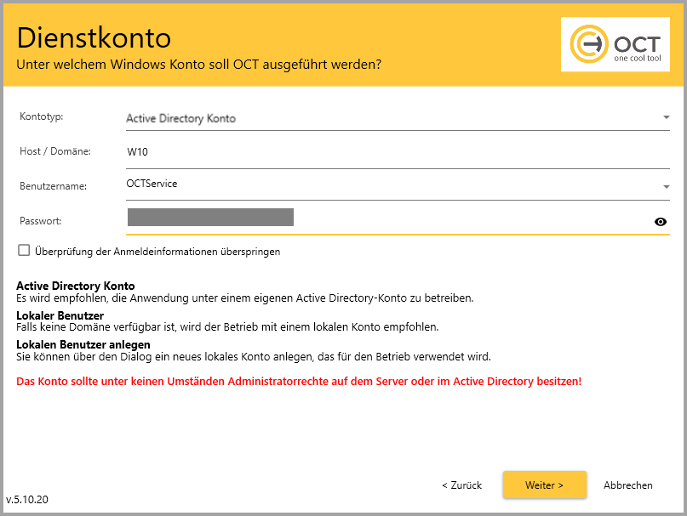Click the Passwort label
687x516 pixels.
pyautogui.click(x=41, y=220)
